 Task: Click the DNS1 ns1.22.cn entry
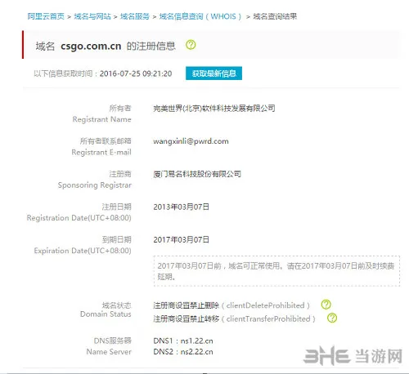[x=183, y=341]
